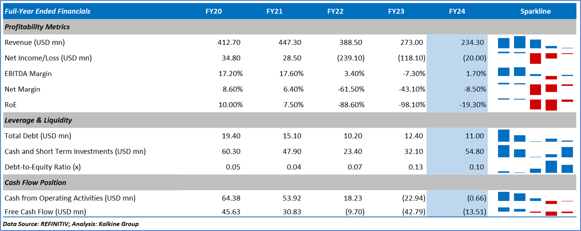Click the FY24 column header
581x231 pixels.
[457, 11]
